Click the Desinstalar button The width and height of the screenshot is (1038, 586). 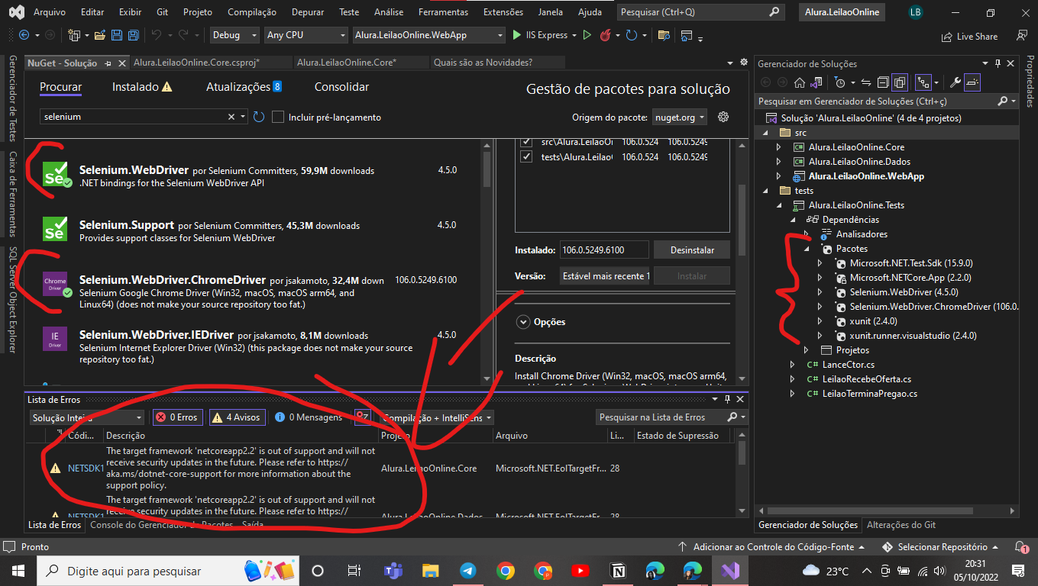[x=692, y=250]
